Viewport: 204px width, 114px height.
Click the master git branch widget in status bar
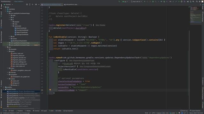coord(172,113)
